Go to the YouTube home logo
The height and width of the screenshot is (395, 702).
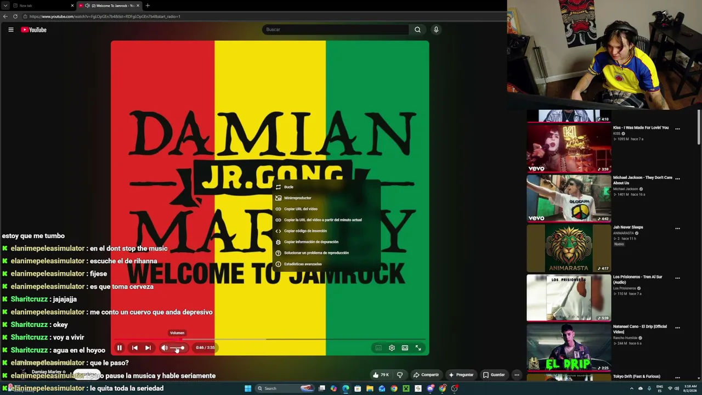[34, 30]
